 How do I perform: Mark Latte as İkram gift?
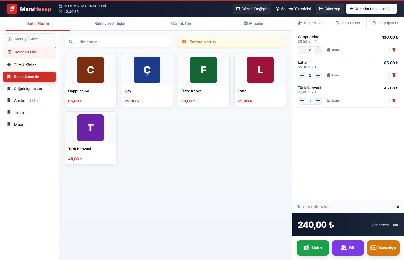point(333,75)
